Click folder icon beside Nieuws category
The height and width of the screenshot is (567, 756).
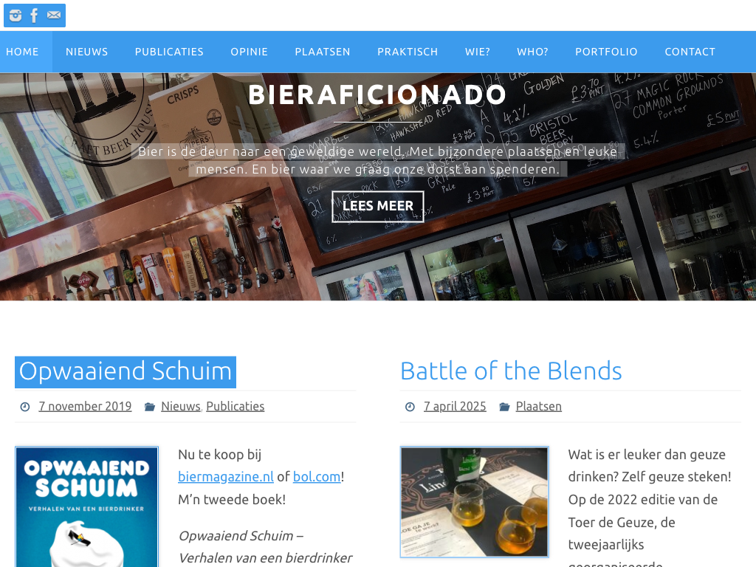pos(150,407)
